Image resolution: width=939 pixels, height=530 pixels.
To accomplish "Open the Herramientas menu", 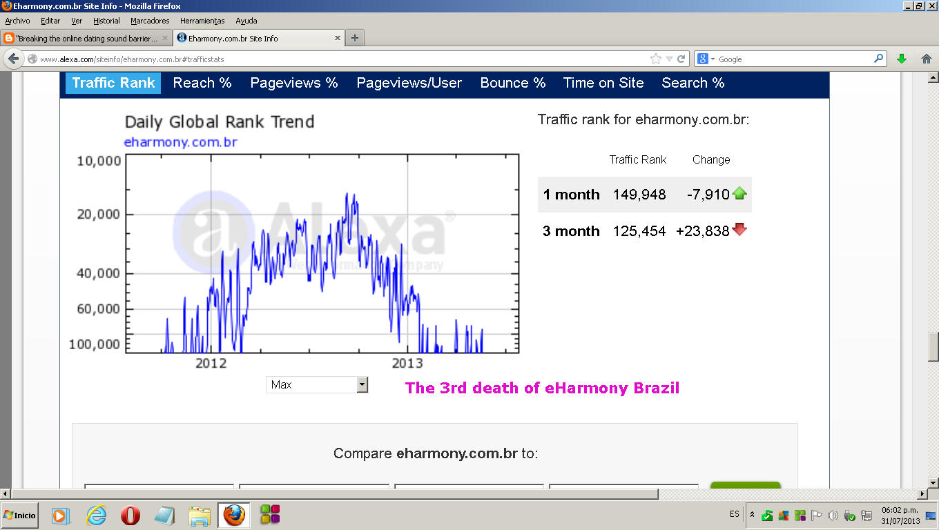I will click(x=202, y=21).
